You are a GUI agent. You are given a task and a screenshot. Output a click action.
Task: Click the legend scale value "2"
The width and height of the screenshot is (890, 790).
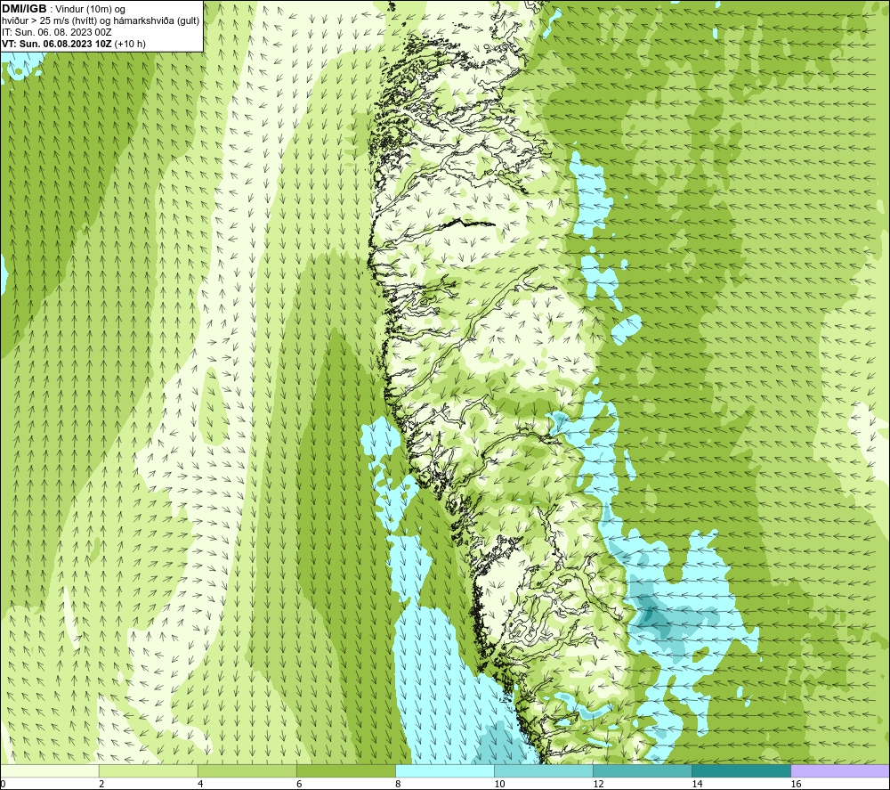click(101, 784)
